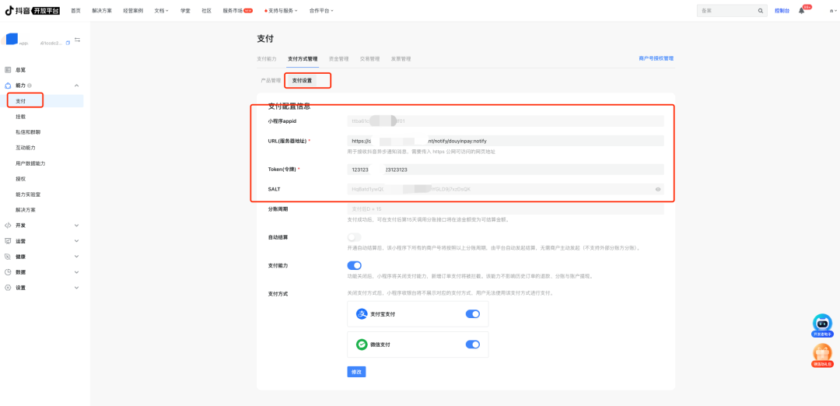Image resolution: width=840 pixels, height=406 pixels.
Task: Click the orange gift floating icon
Action: click(822, 354)
